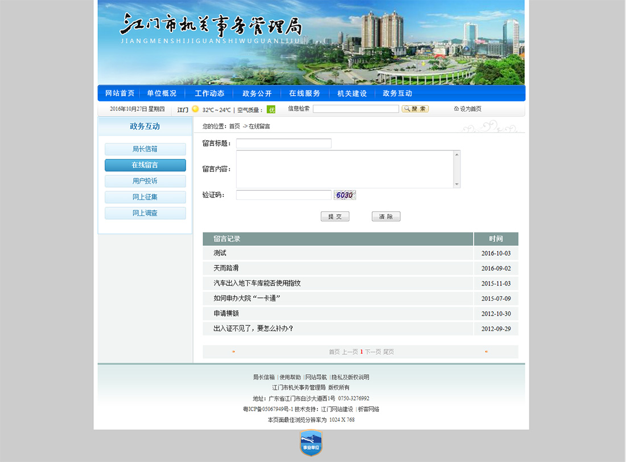Select 局长信箱 in the left sidebar

coord(145,149)
